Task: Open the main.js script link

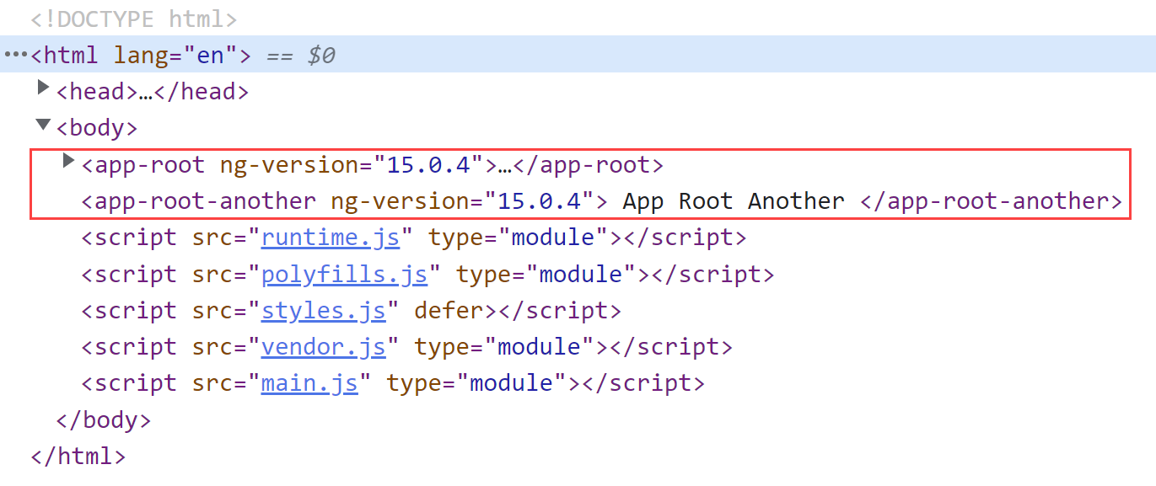Action: 309,382
